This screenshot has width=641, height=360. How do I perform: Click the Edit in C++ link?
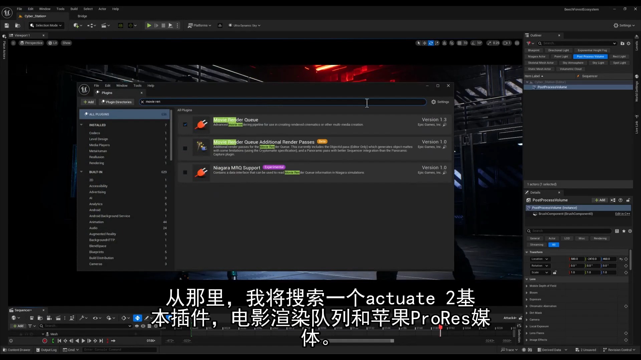[622, 214]
